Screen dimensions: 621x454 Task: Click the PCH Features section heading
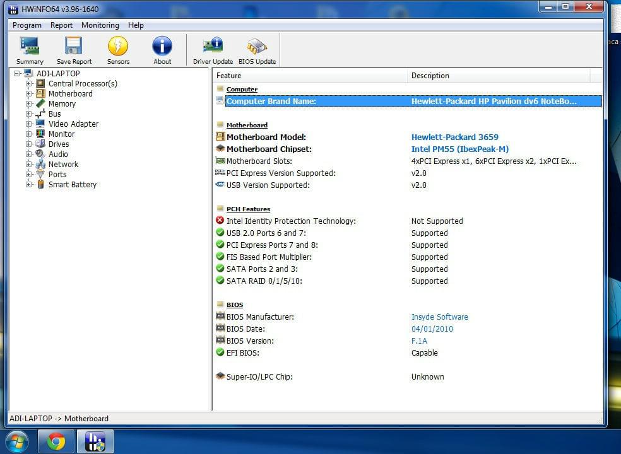tap(248, 209)
